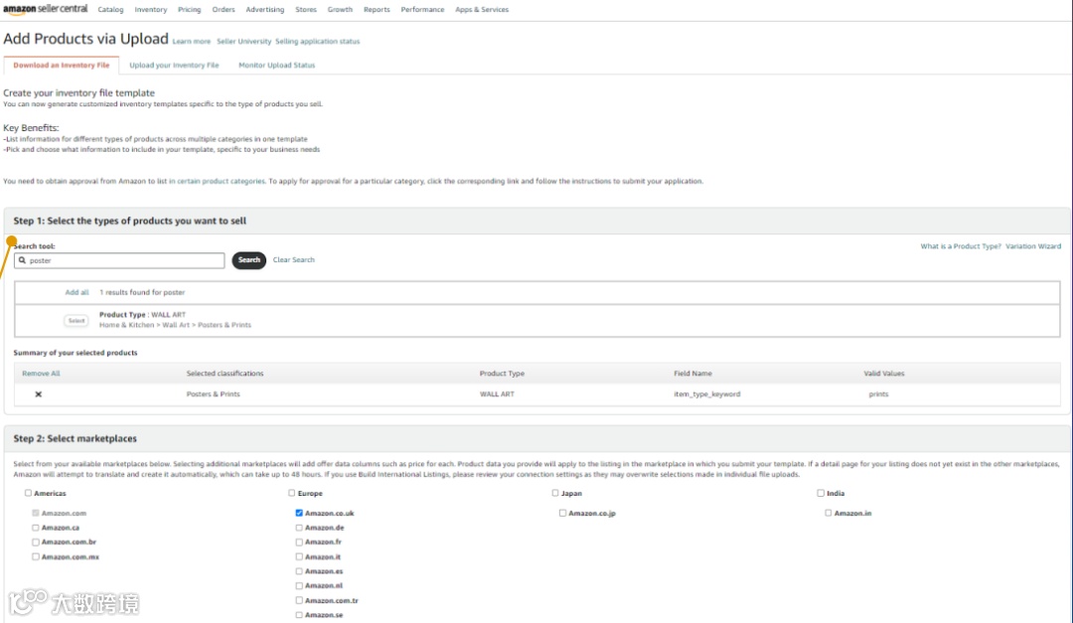Enable the Amazon.ca checkbox

(36, 528)
